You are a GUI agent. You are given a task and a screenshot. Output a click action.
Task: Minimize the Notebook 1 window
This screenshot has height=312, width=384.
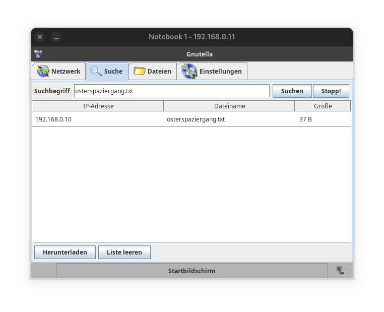(x=56, y=37)
